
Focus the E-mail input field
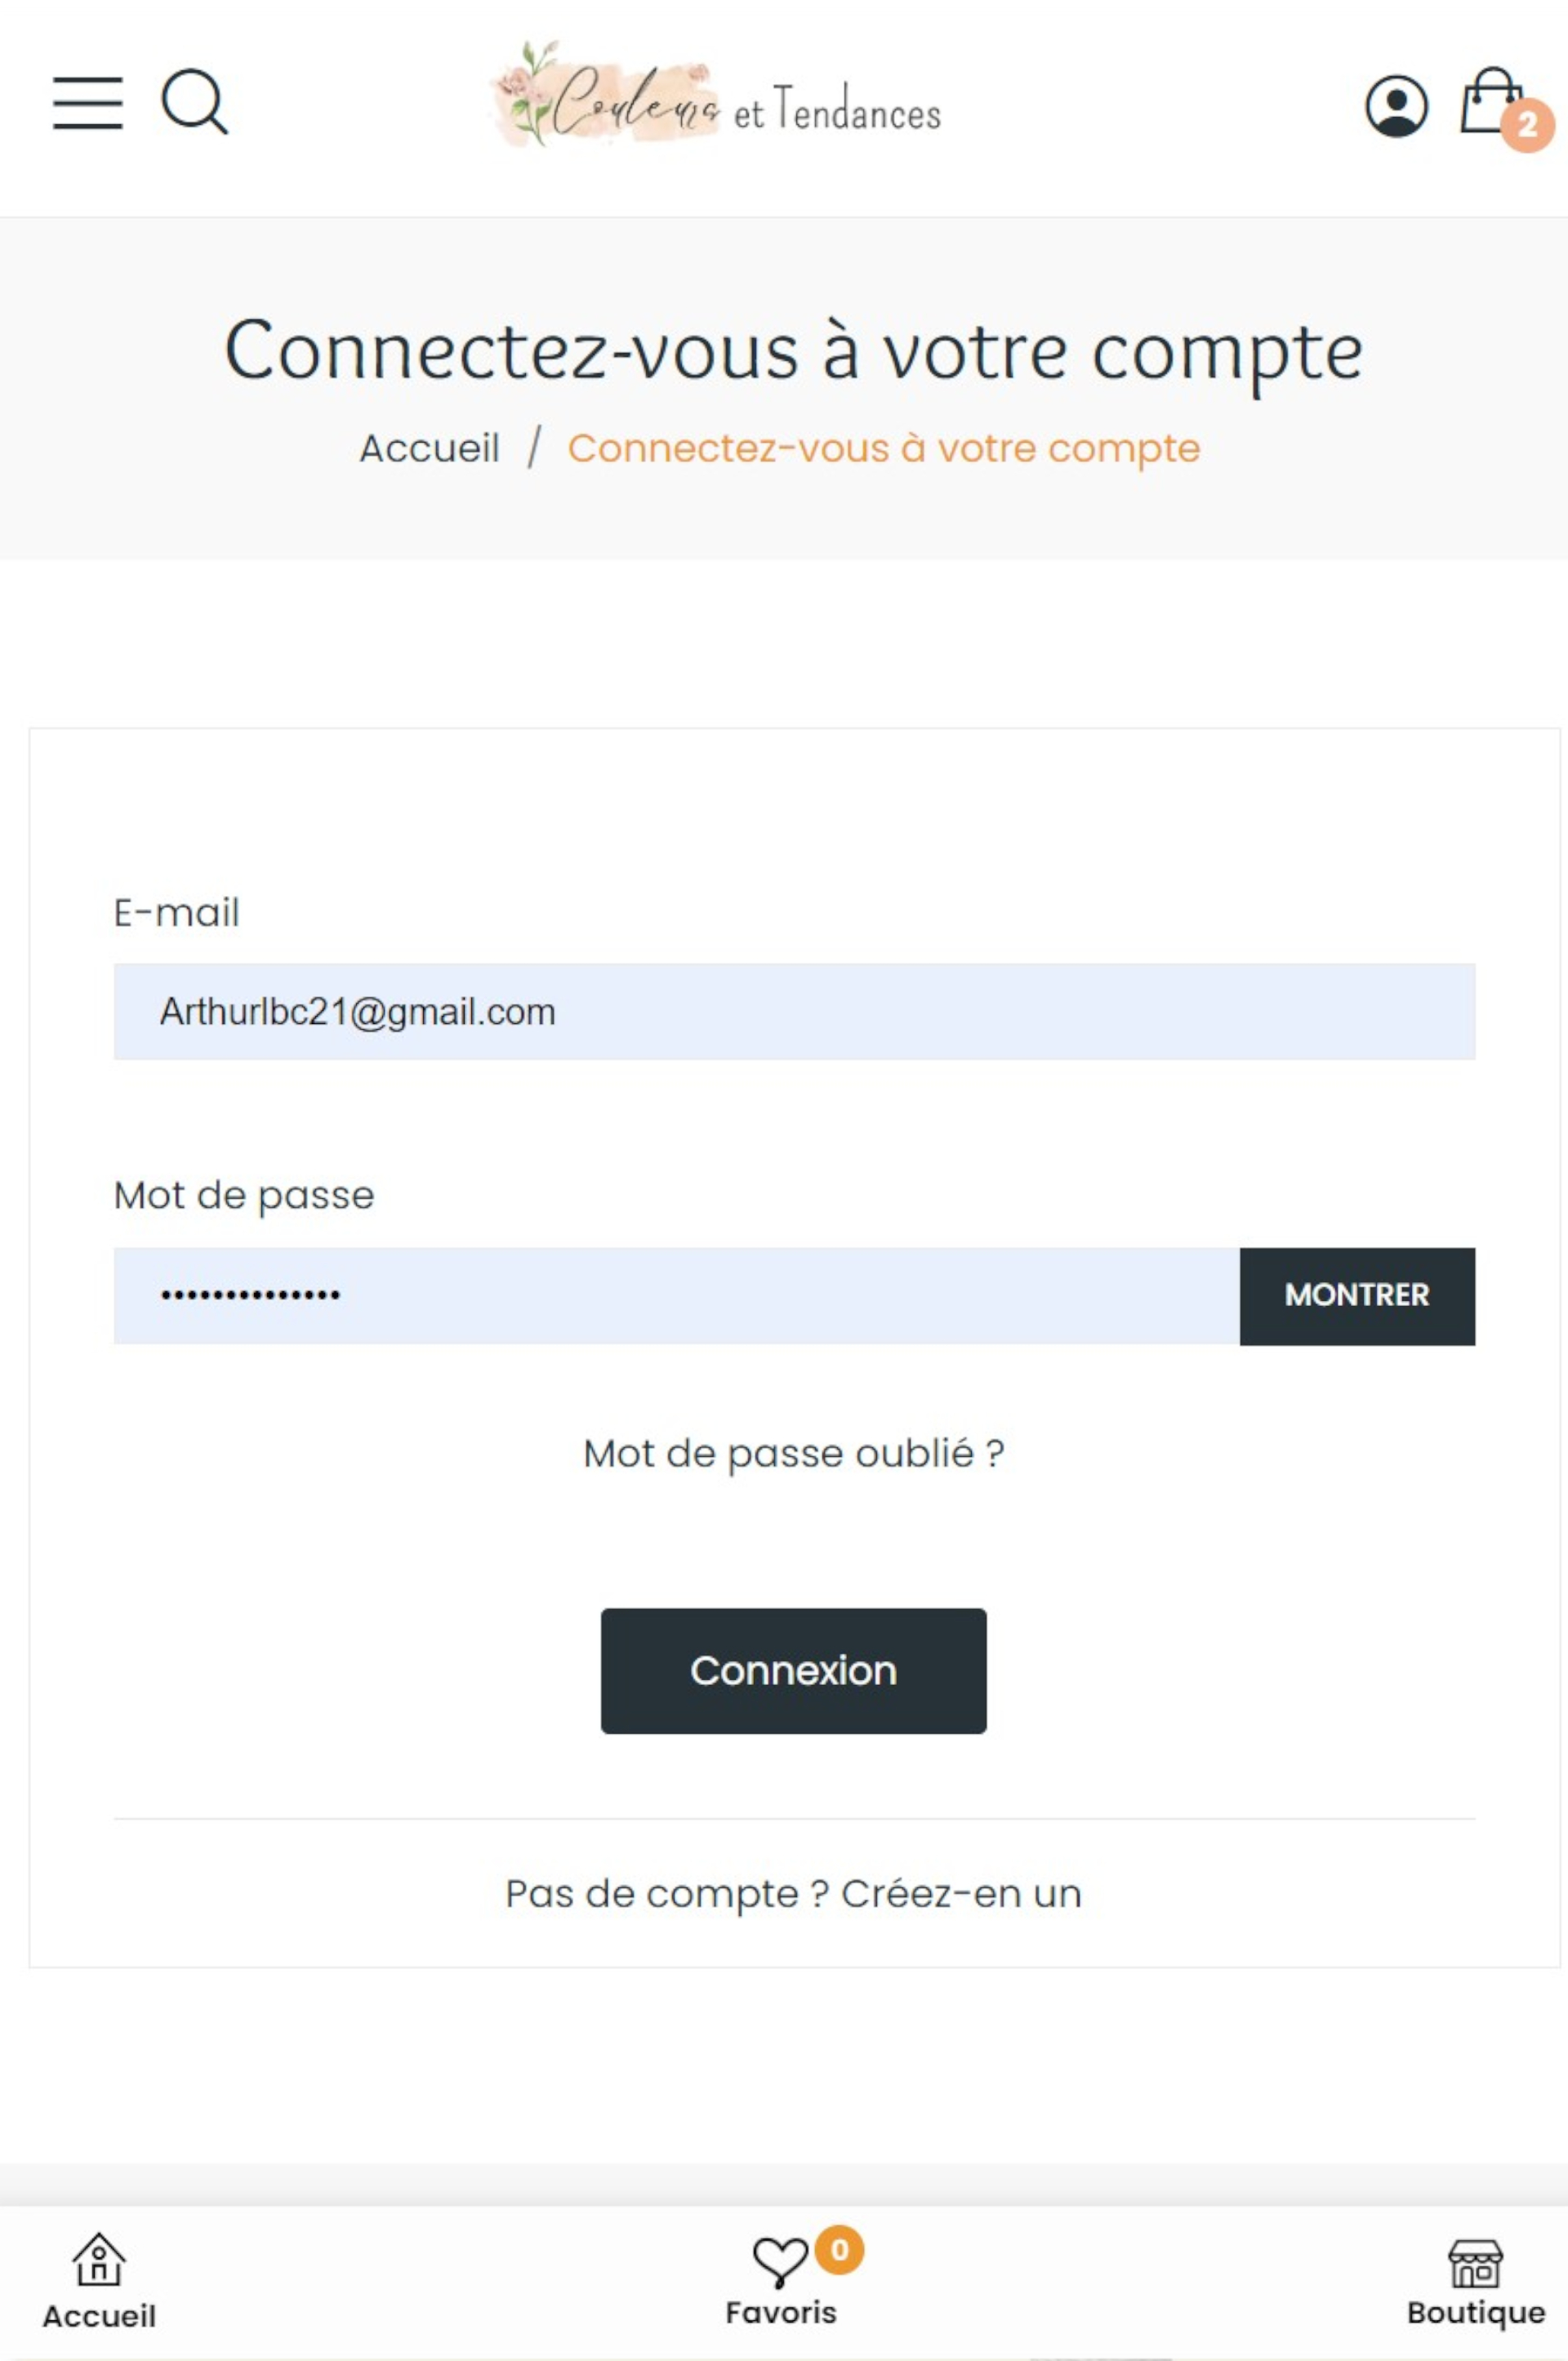click(x=793, y=1012)
